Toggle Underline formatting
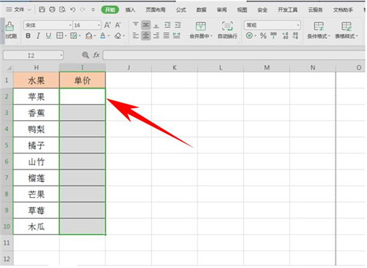The height and width of the screenshot is (268, 367). coord(48,36)
